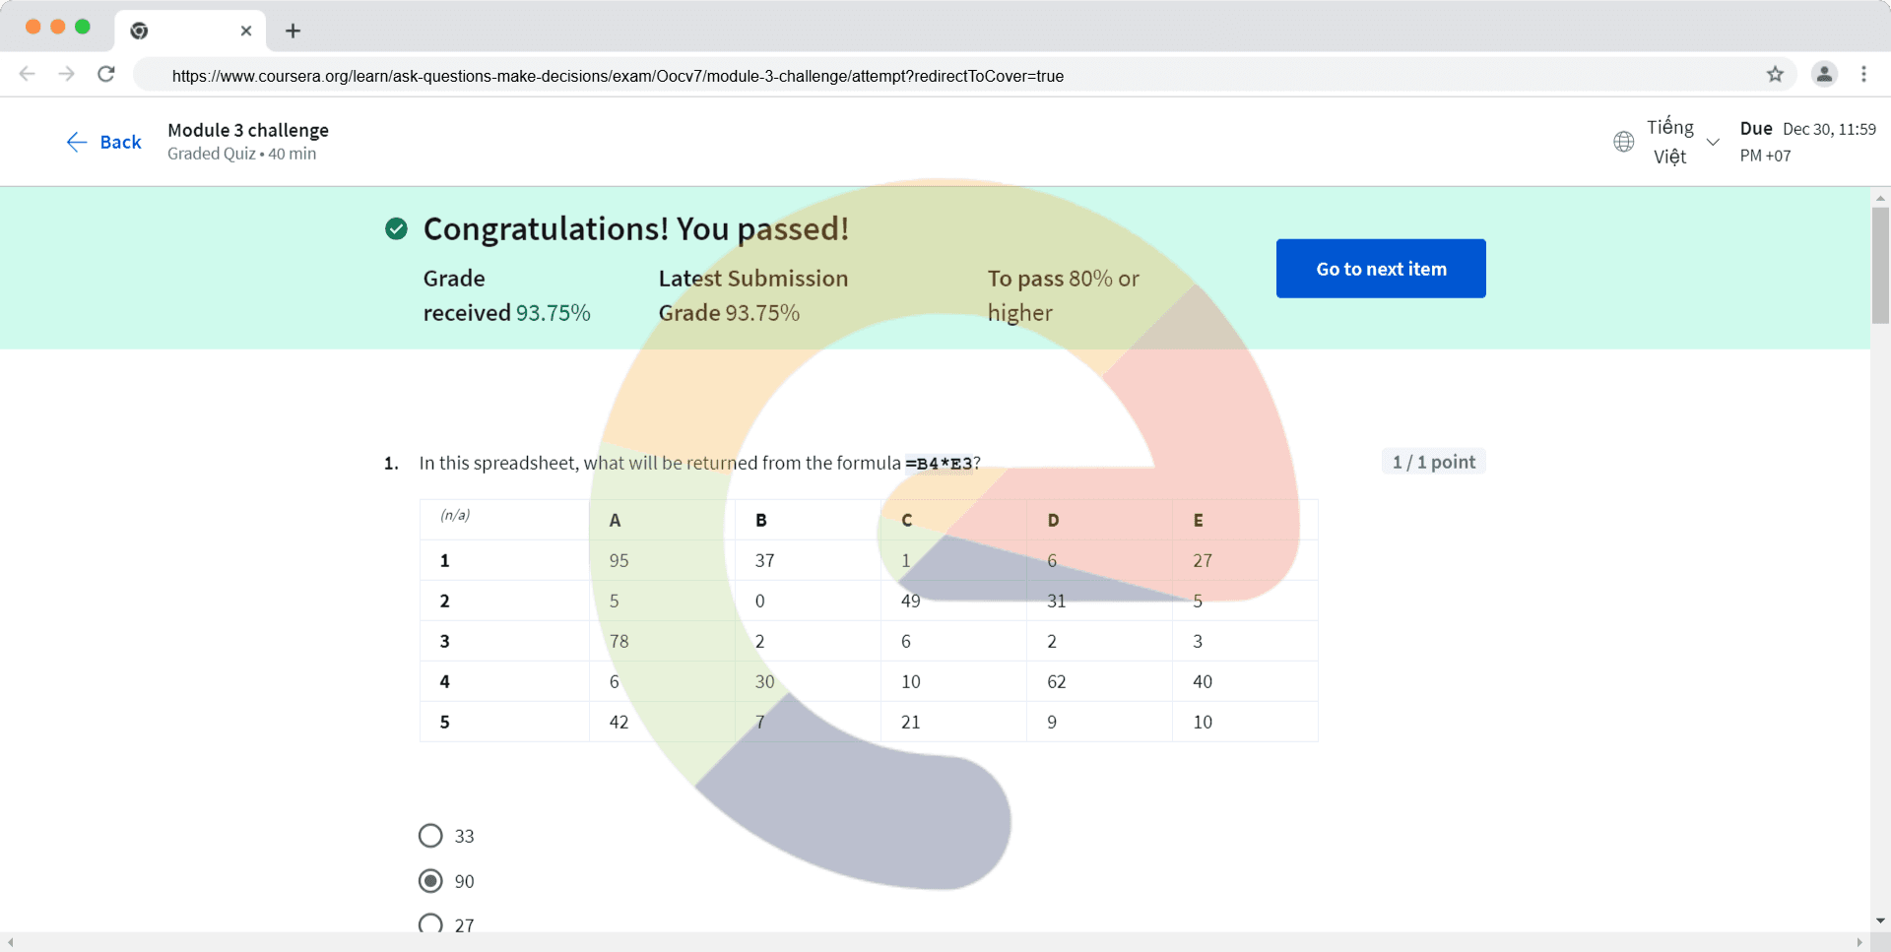Select the radio option 90
The image size is (1891, 952).
coord(430,881)
